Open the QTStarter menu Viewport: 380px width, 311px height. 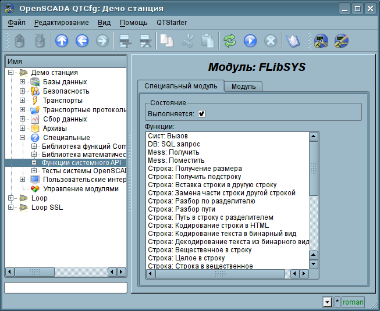tap(172, 23)
